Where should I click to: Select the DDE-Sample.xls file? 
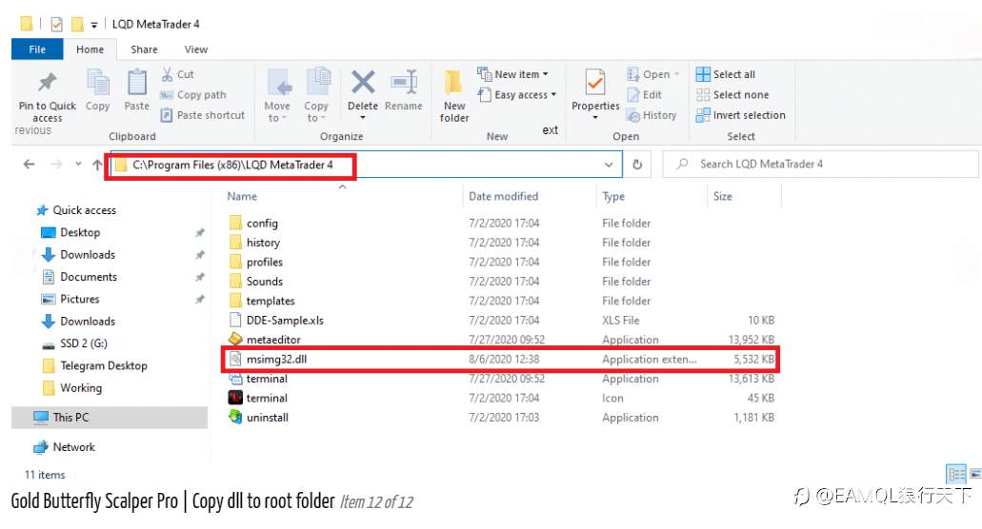point(276,320)
